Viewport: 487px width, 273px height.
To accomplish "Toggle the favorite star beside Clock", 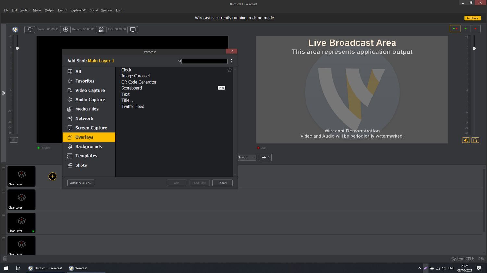I will click(x=230, y=70).
